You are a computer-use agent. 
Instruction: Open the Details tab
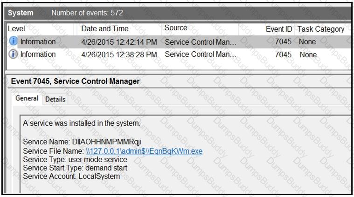[55, 99]
